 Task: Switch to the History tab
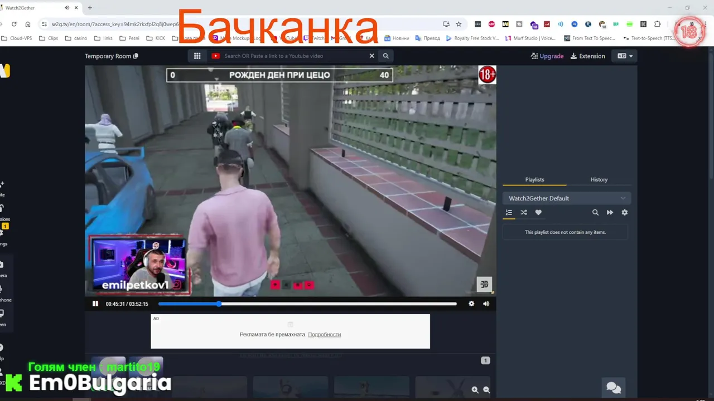pos(599,179)
